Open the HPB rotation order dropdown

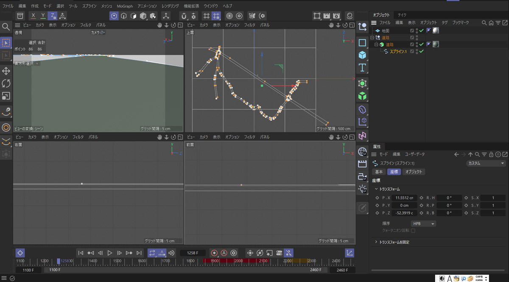(x=423, y=224)
